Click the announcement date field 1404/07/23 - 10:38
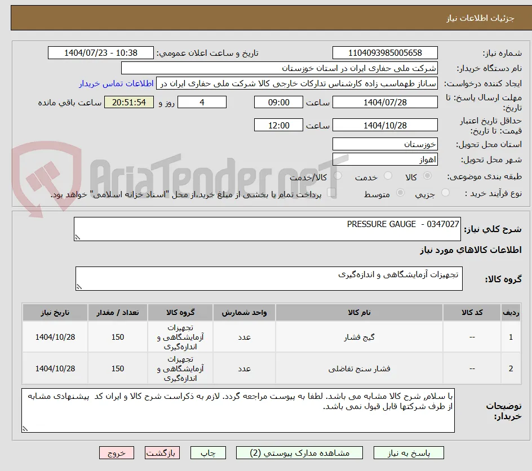The height and width of the screenshot is (471, 532). coord(101,53)
